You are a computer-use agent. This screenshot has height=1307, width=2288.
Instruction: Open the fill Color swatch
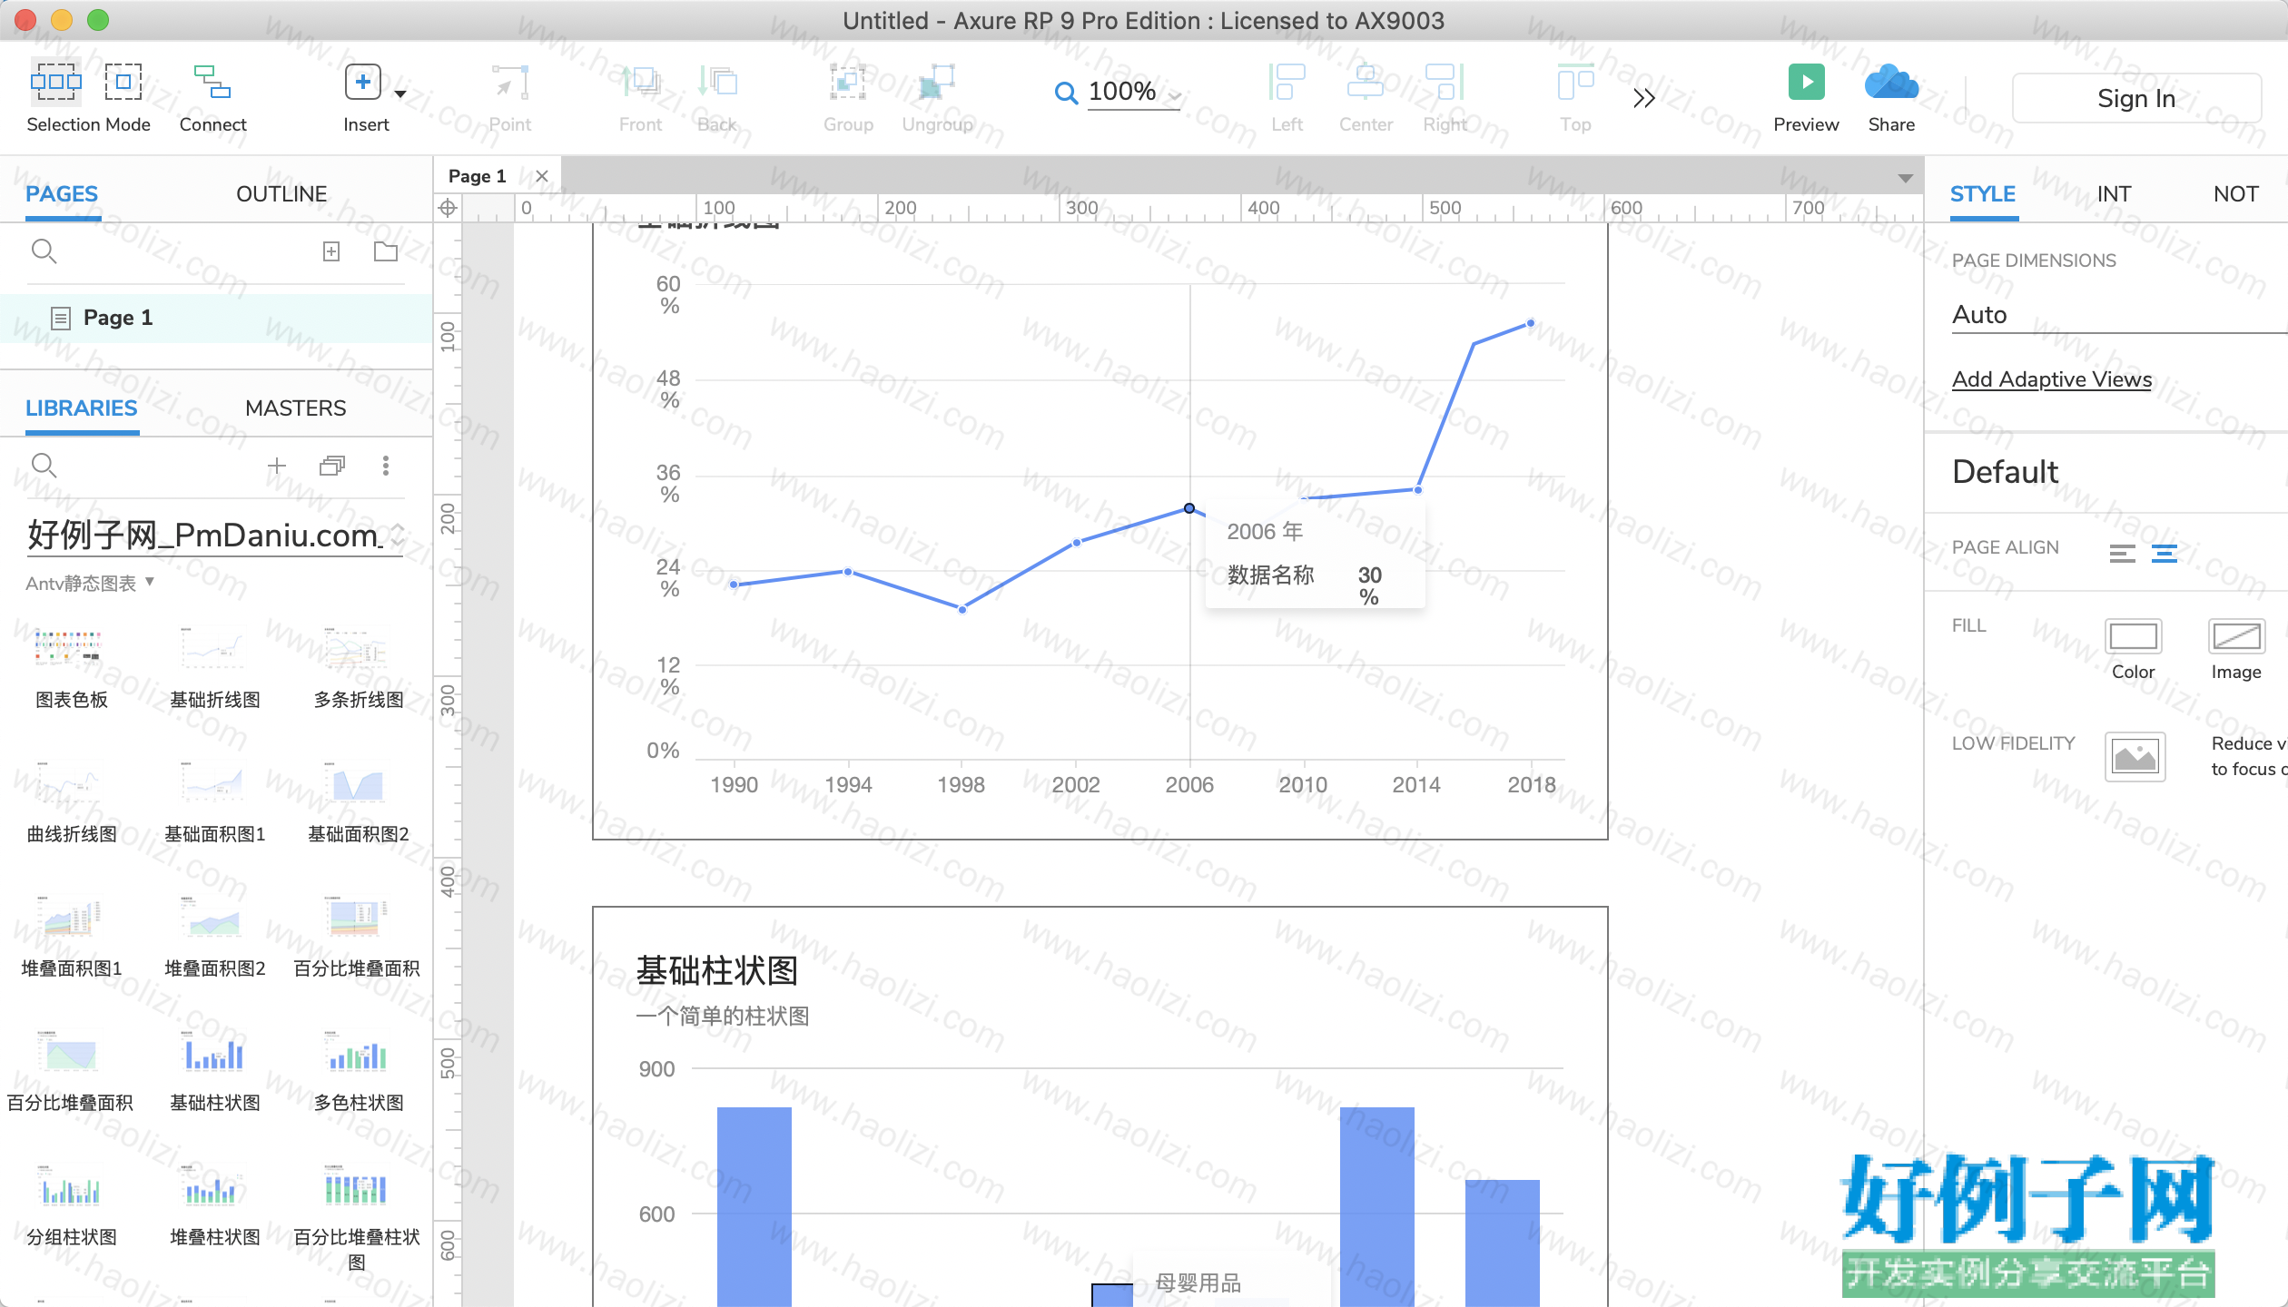point(2133,637)
